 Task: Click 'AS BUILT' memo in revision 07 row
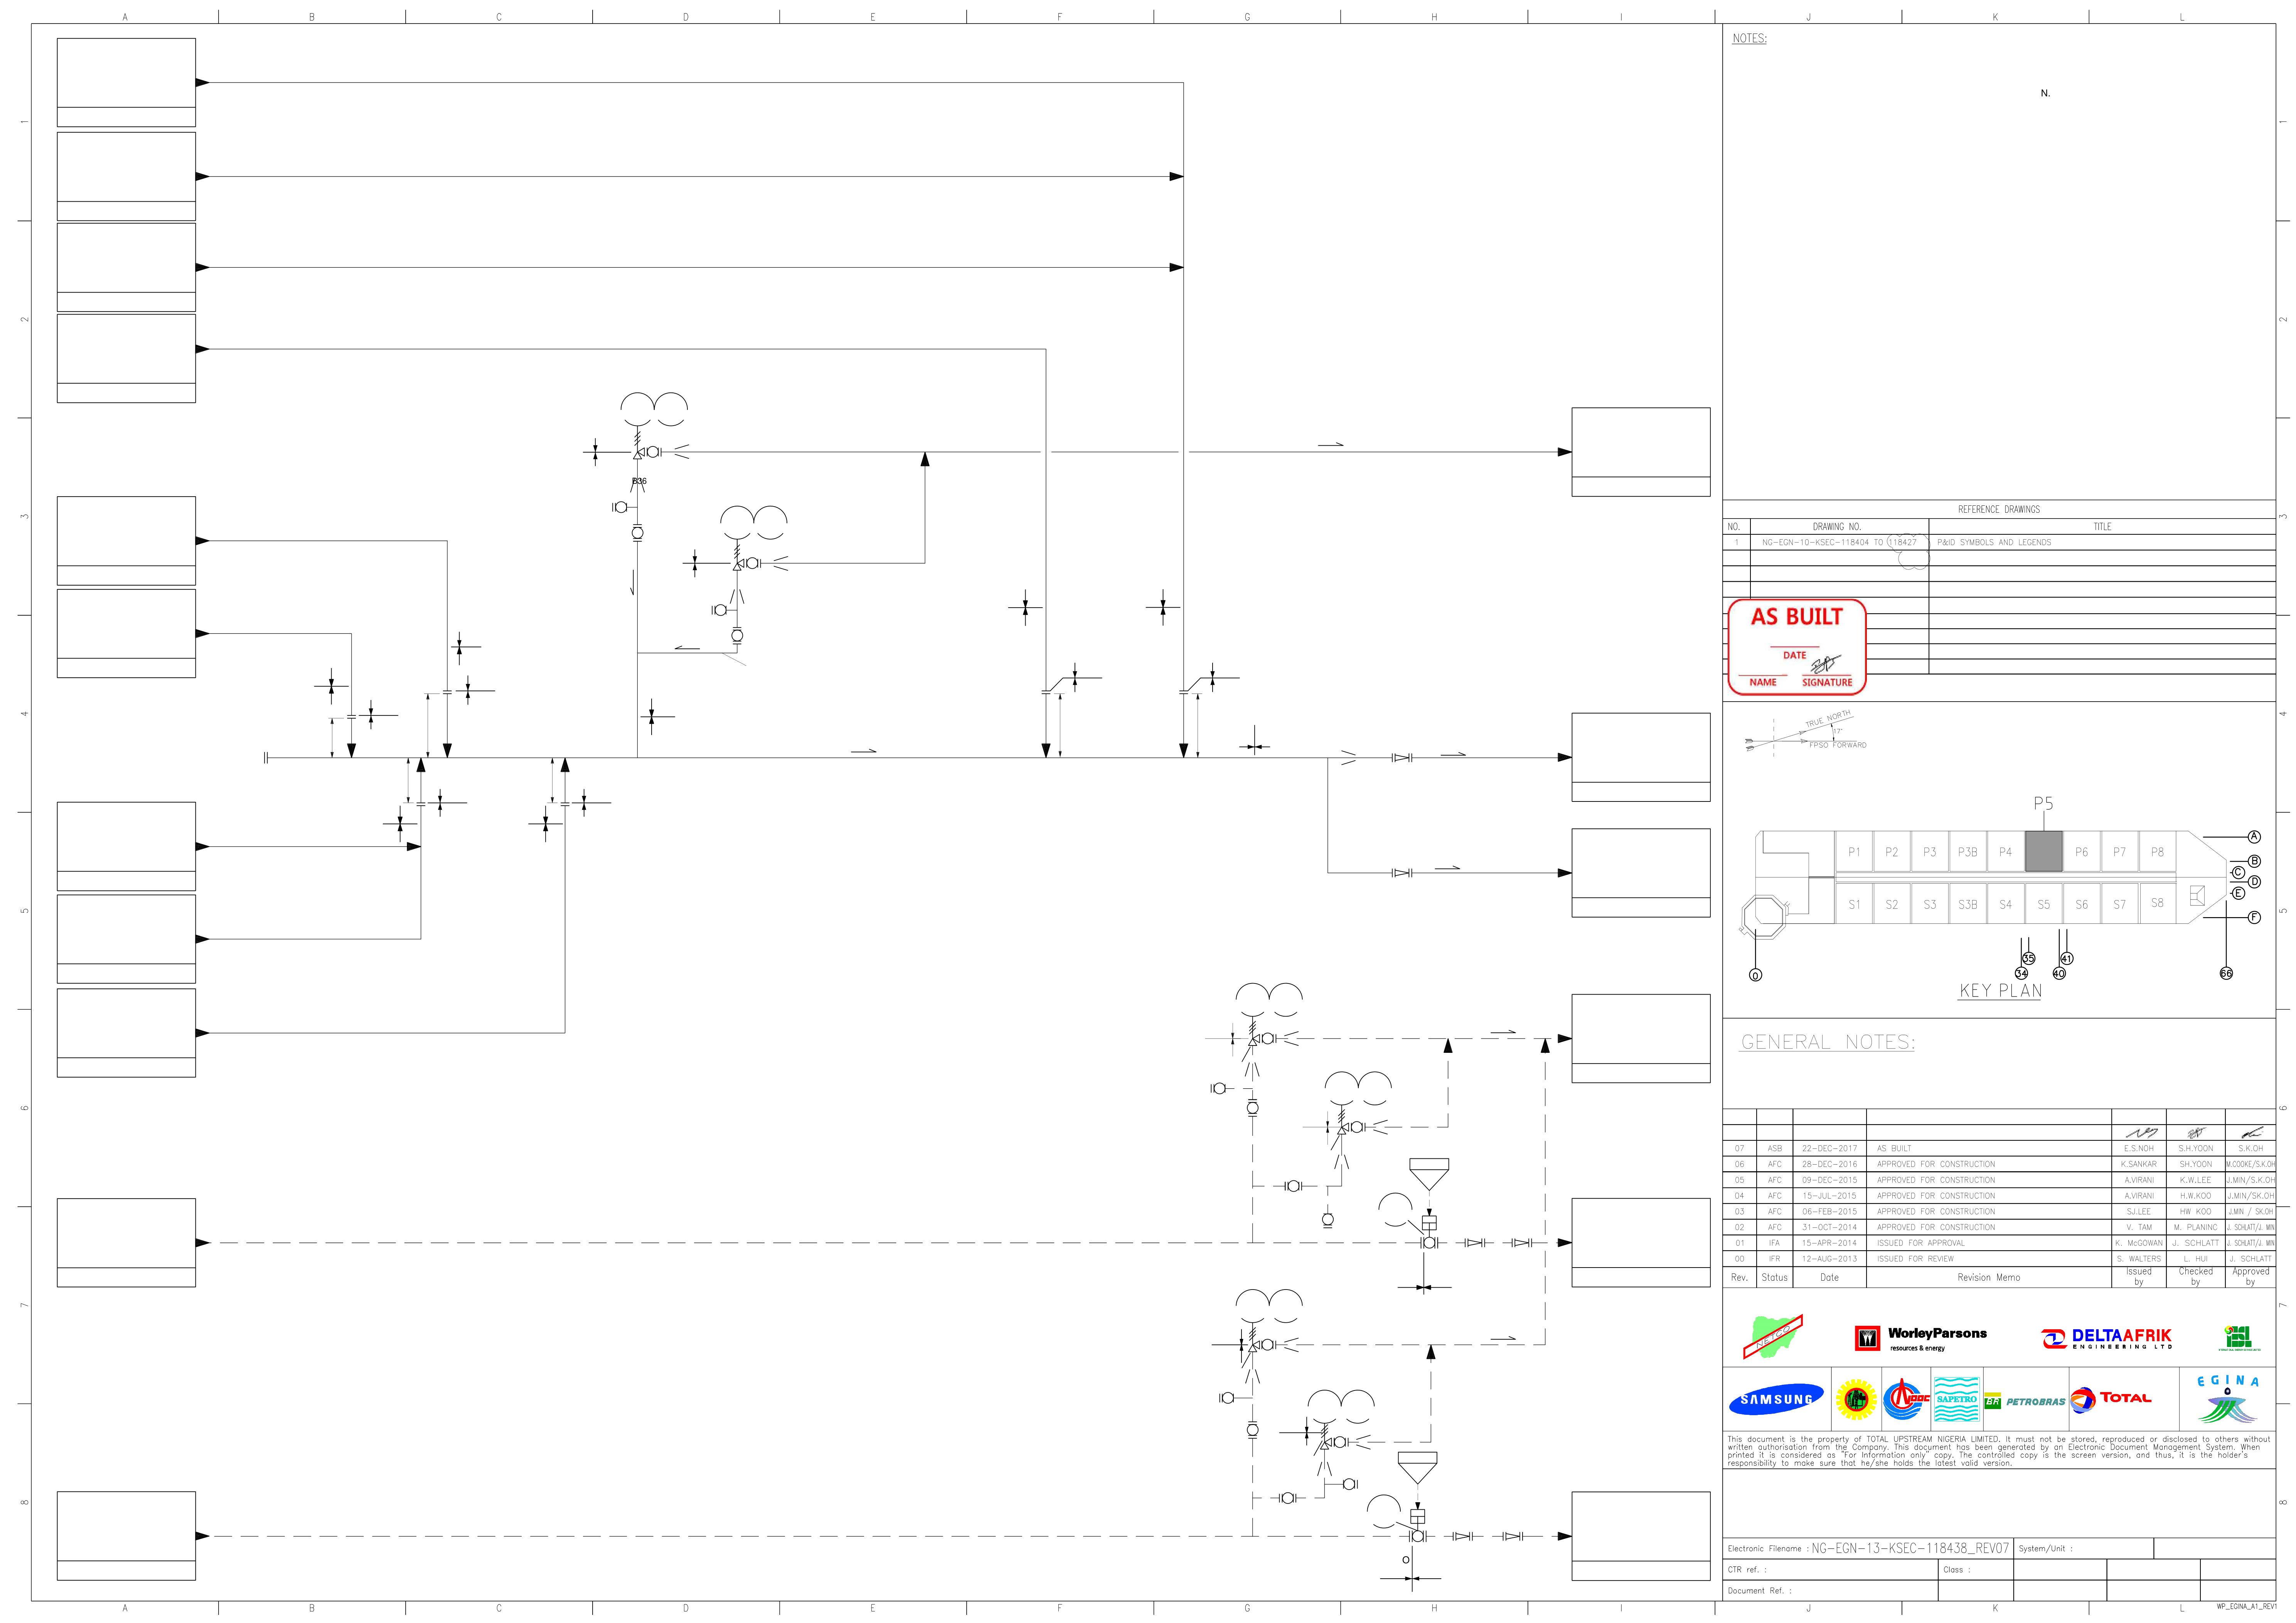pyautogui.click(x=1894, y=1149)
